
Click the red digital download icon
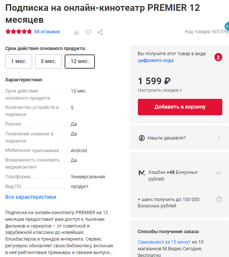(218, 57)
